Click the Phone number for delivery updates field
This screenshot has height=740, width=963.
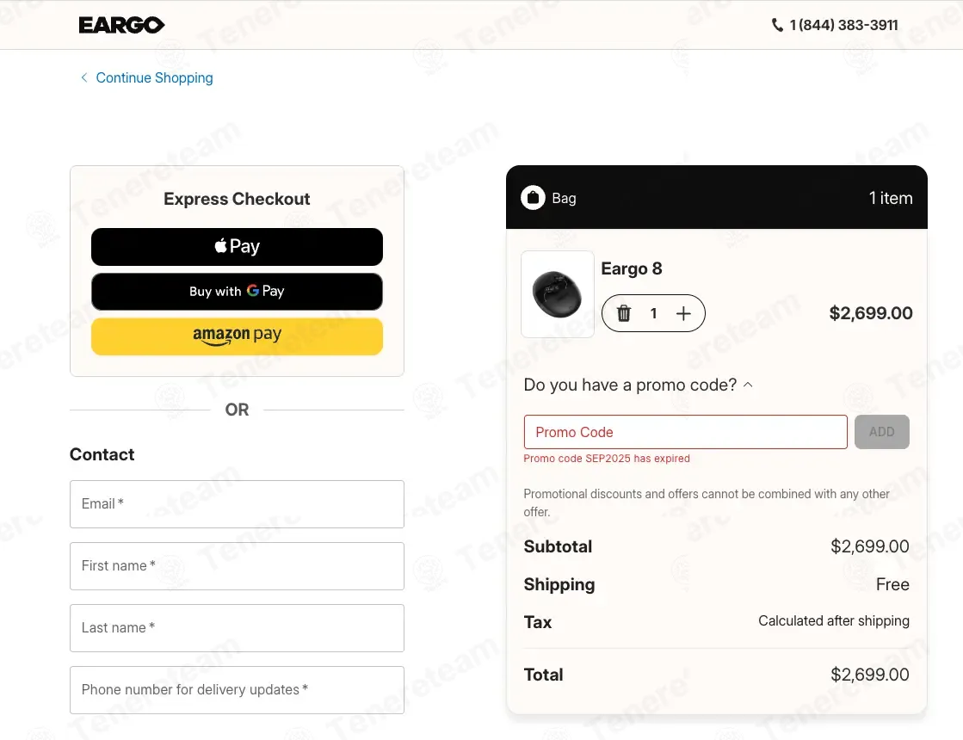point(237,690)
